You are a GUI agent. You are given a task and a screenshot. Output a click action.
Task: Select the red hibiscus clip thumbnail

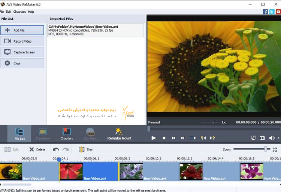coord(71,171)
